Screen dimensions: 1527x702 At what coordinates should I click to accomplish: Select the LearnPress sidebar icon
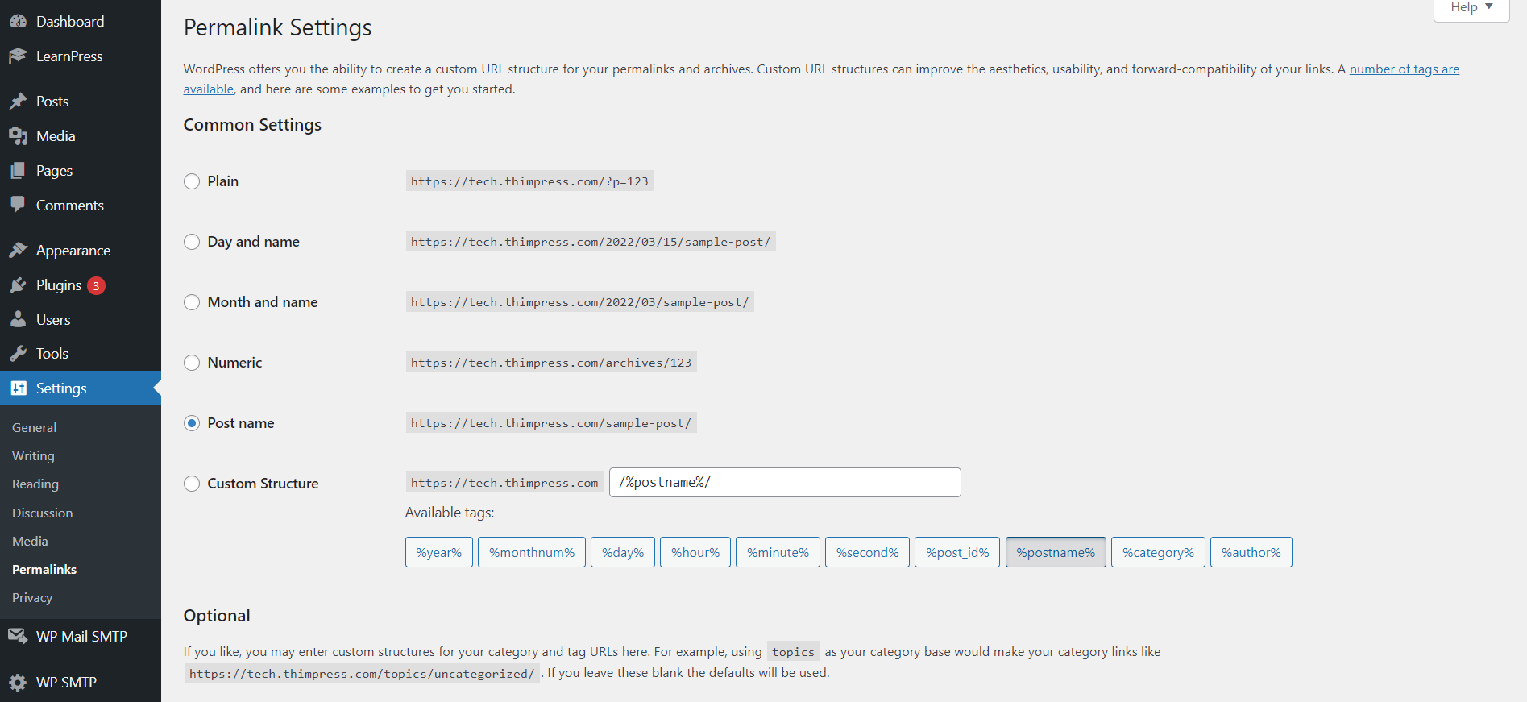point(19,56)
